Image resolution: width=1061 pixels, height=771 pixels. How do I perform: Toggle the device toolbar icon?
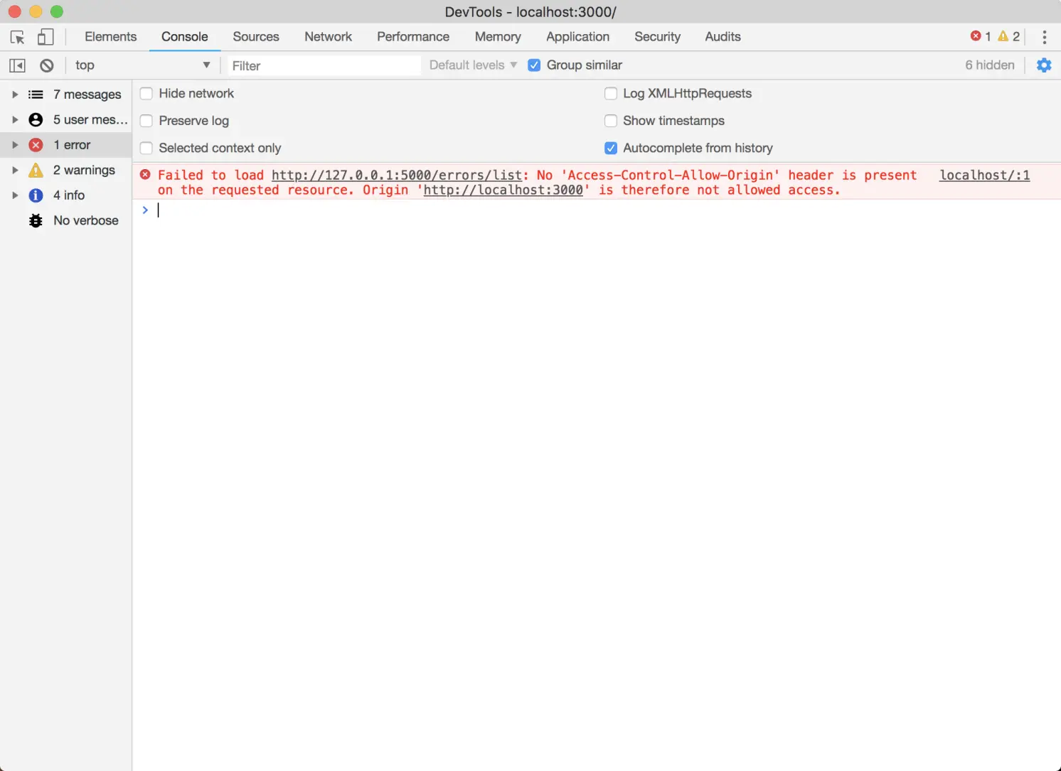[x=46, y=37]
